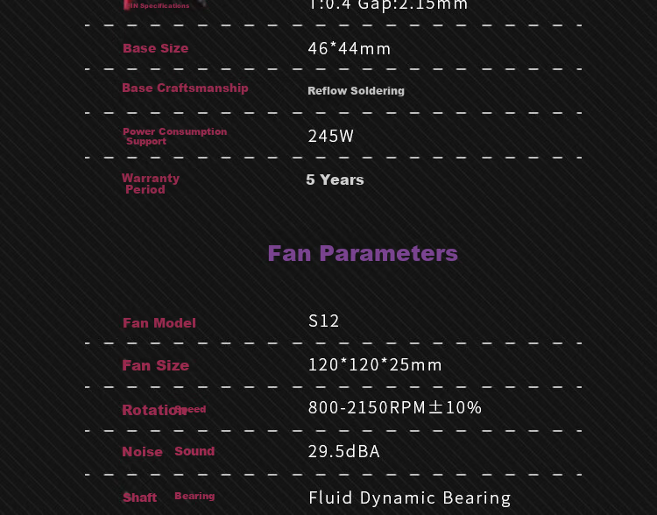
Task: Select the Power Consumption Support label
Action: point(174,136)
